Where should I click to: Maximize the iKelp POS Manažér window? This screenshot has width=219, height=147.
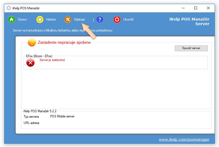196,8
